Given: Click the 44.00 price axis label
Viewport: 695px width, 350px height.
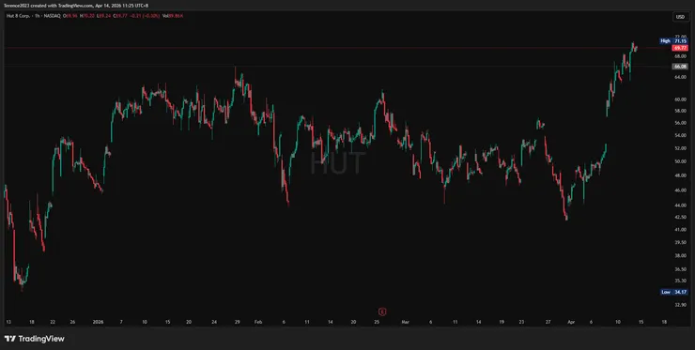Looking at the screenshot, I should (x=680, y=205).
